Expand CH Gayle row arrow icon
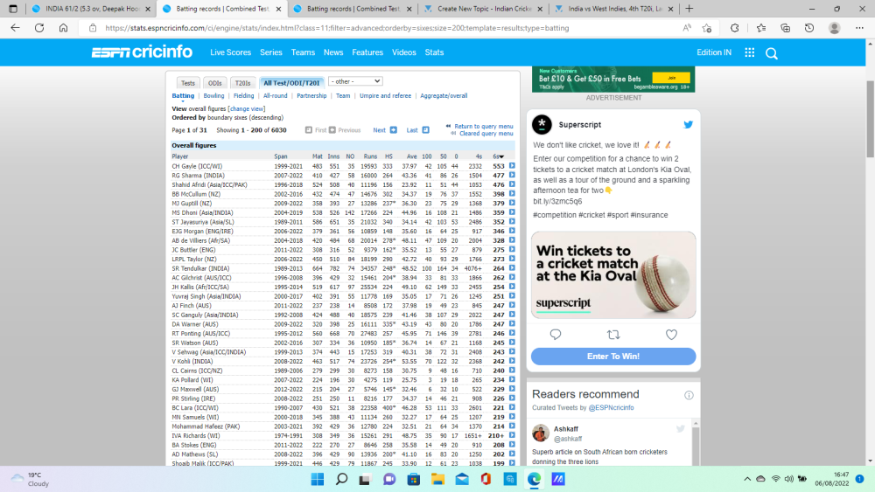 pyautogui.click(x=512, y=166)
